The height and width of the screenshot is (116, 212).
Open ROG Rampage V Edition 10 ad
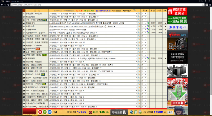177,44
